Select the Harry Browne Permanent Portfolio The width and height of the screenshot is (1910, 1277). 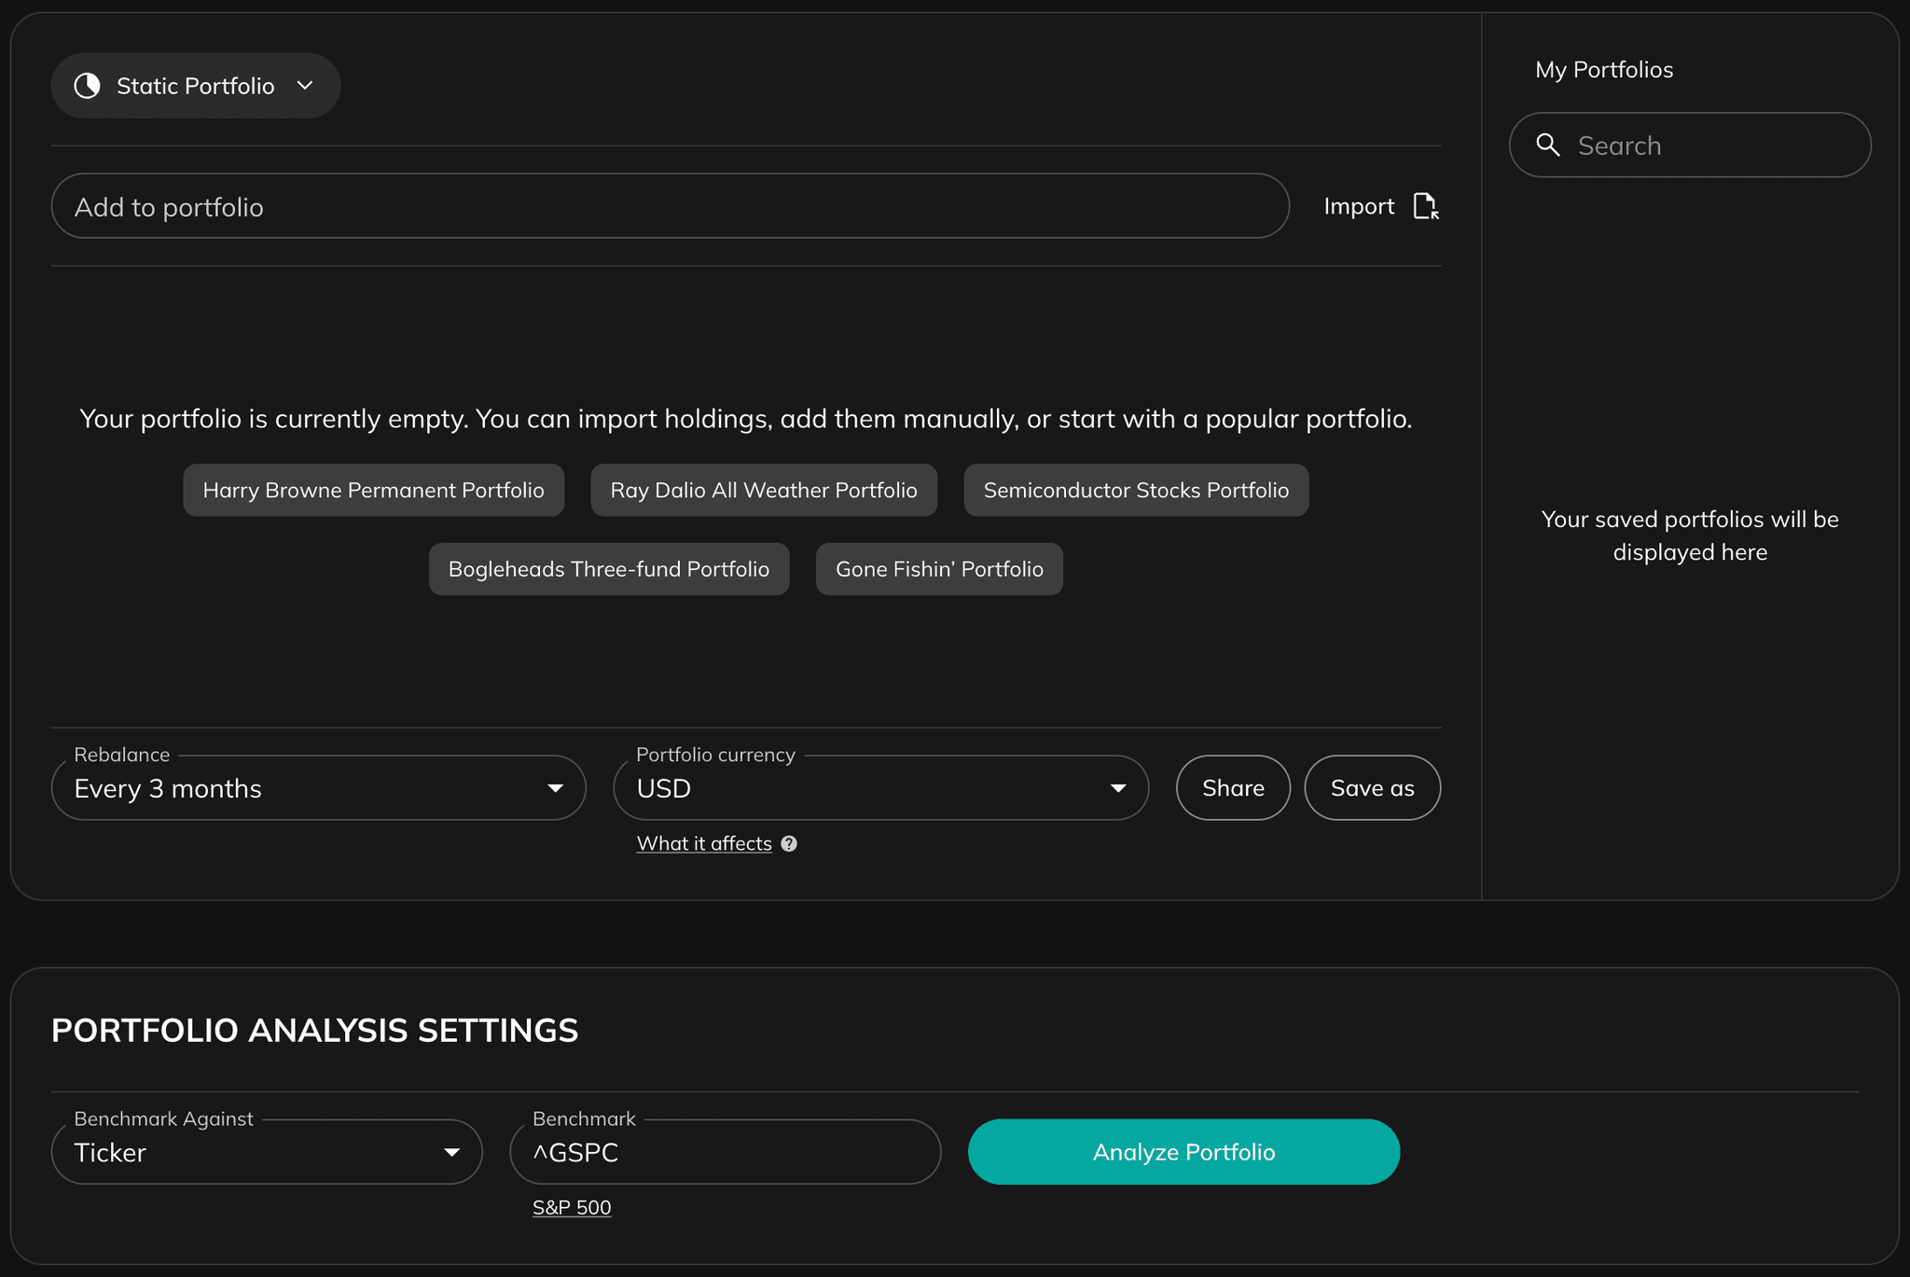[373, 490]
